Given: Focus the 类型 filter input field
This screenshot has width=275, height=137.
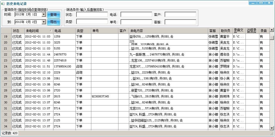Looking at the screenshot, I should coord(92,22).
